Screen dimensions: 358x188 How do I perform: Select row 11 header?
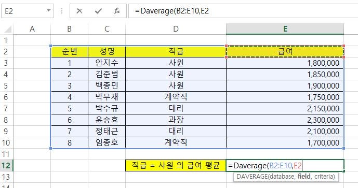click(6, 154)
